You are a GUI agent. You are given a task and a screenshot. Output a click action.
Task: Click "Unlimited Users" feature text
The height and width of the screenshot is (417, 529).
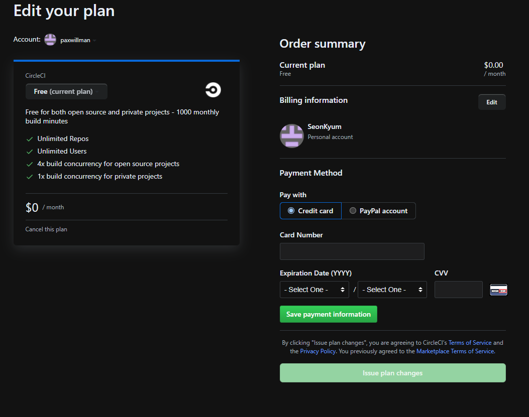click(62, 151)
